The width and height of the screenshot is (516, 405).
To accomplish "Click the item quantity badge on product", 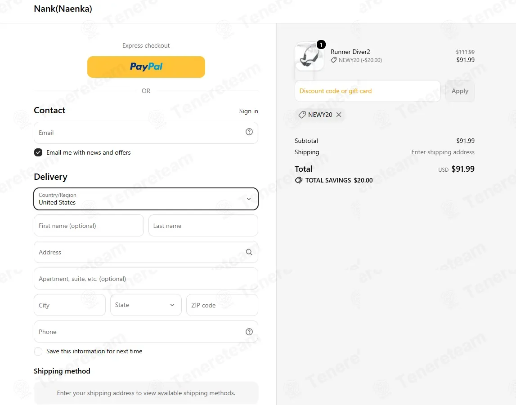I will tap(321, 45).
